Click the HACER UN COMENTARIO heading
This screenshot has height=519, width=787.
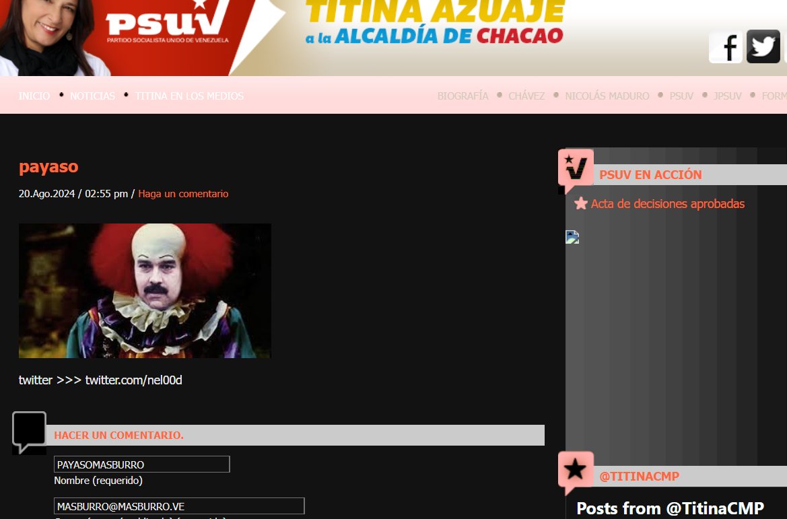119,435
